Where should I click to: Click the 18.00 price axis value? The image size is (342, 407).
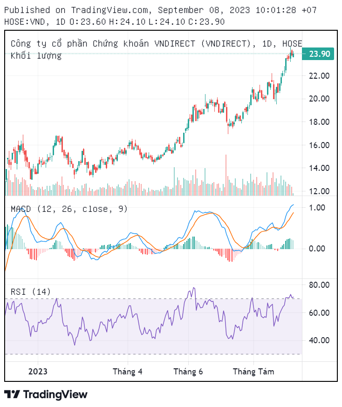tap(319, 122)
